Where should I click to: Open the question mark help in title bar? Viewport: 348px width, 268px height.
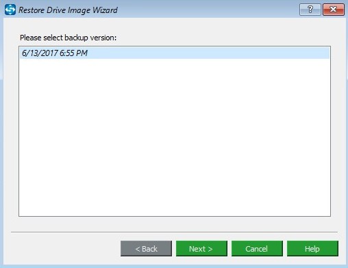[x=310, y=10]
